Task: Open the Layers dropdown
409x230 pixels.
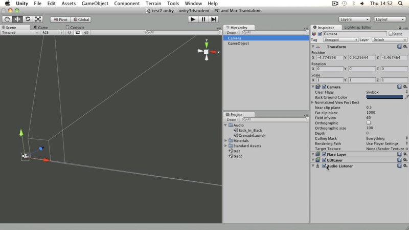Action: pyautogui.click(x=354, y=19)
